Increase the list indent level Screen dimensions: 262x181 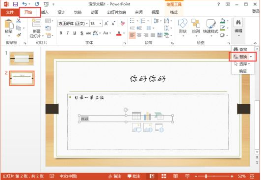(x=139, y=28)
